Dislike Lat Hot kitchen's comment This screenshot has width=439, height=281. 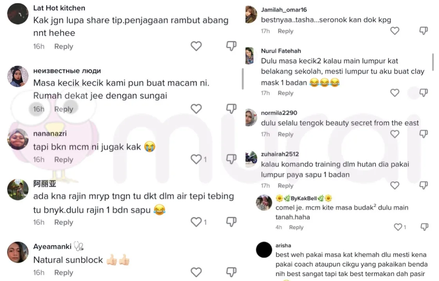pos(231,46)
